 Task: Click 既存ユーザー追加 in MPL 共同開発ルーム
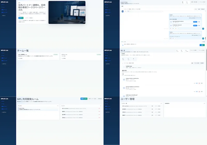point(92,99)
